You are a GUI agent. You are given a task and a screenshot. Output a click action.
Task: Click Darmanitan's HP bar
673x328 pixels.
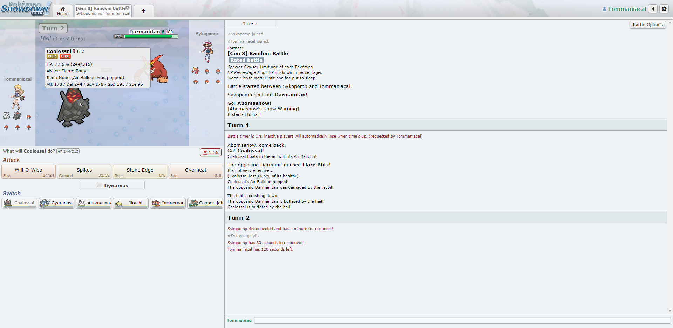(x=151, y=36)
